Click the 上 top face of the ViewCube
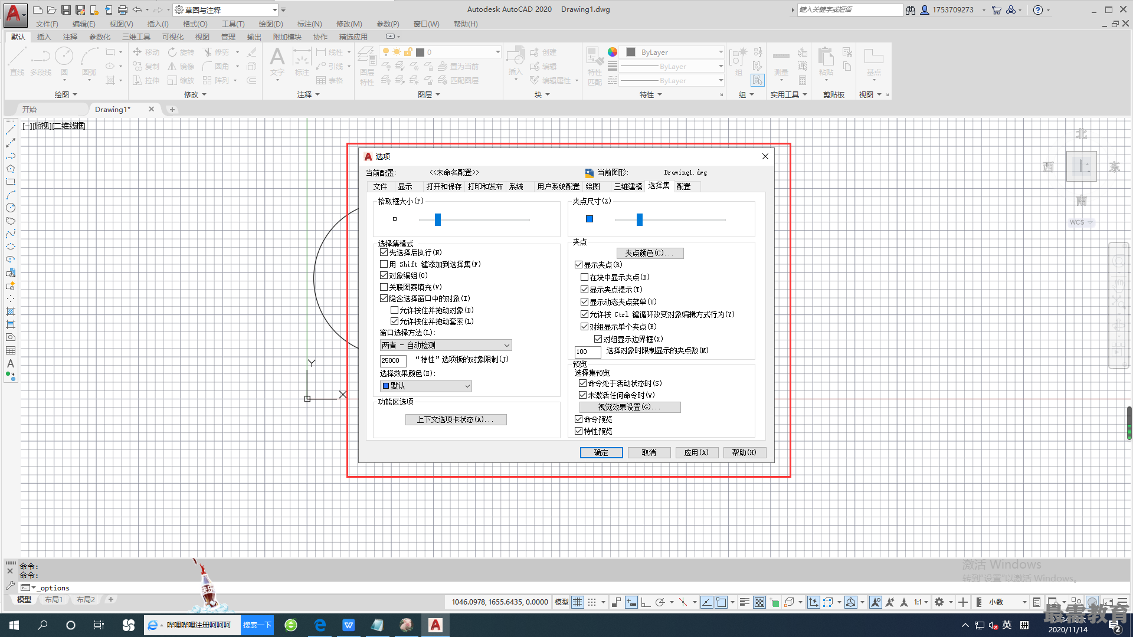 pos(1081,166)
